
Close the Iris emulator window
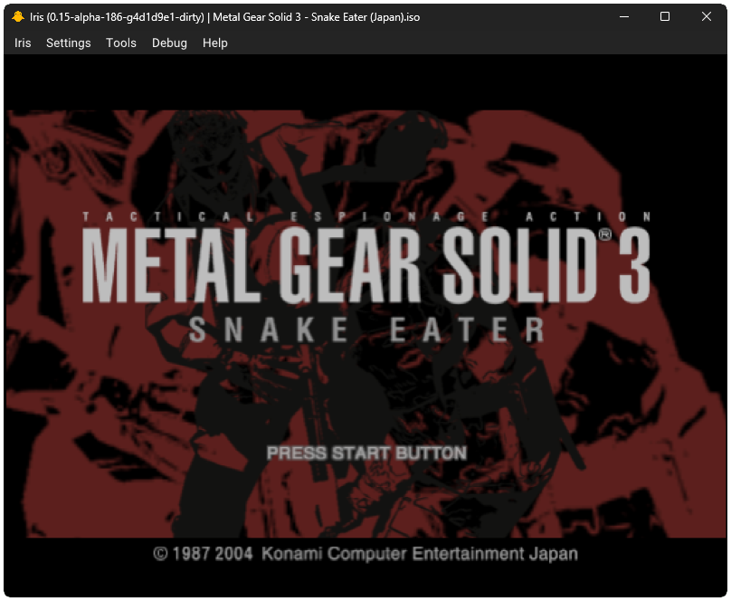[706, 16]
